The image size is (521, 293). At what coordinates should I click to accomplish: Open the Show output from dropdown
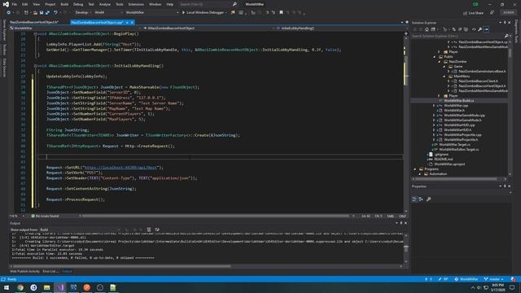(x=81, y=230)
